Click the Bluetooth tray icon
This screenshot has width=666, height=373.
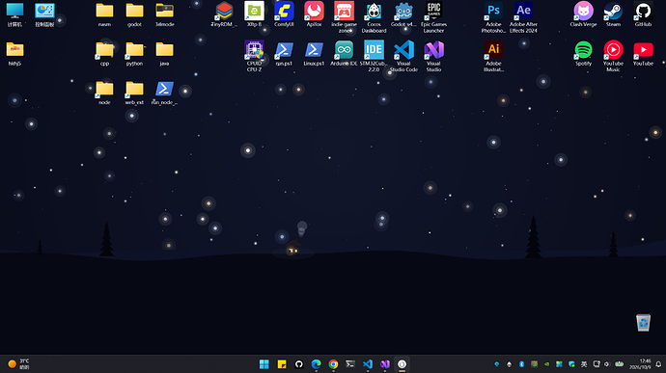pos(521,364)
